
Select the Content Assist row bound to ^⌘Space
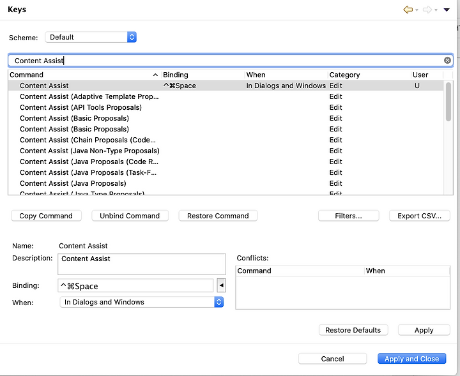(226, 86)
